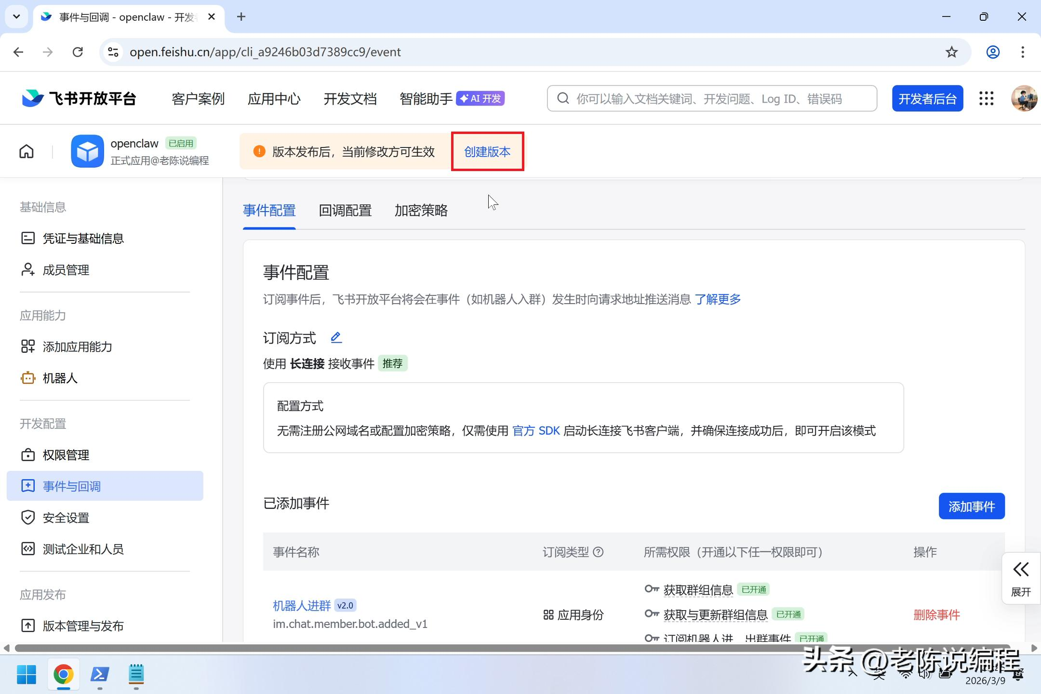Click the 创建版本 link
Screen dimensions: 1041x694
click(487, 152)
